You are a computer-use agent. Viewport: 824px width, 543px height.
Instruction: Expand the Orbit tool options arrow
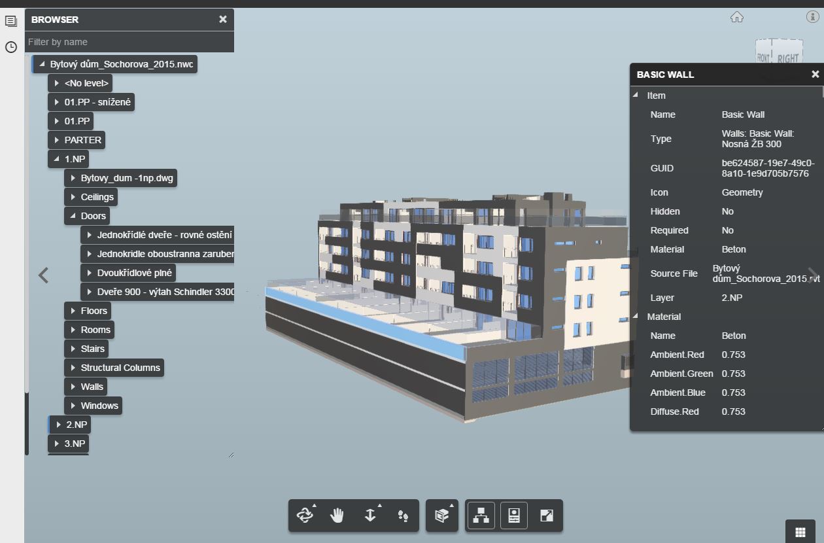click(x=314, y=506)
